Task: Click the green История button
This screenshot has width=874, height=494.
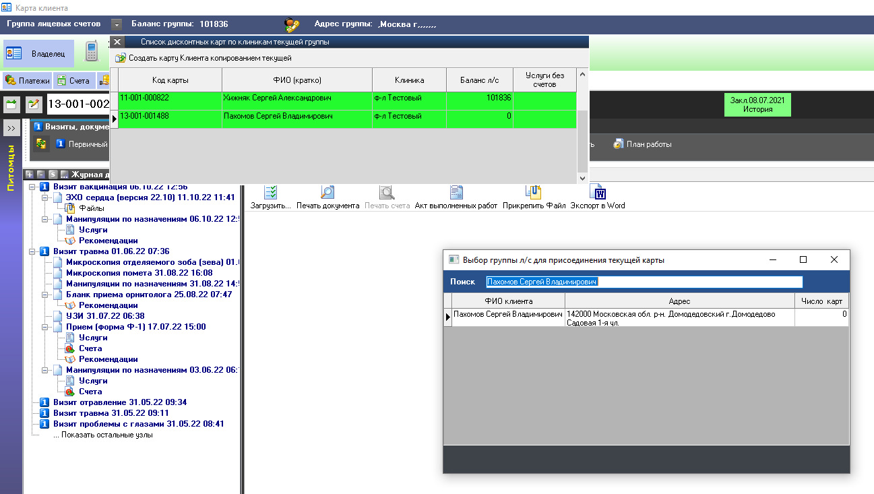Action: 757,105
